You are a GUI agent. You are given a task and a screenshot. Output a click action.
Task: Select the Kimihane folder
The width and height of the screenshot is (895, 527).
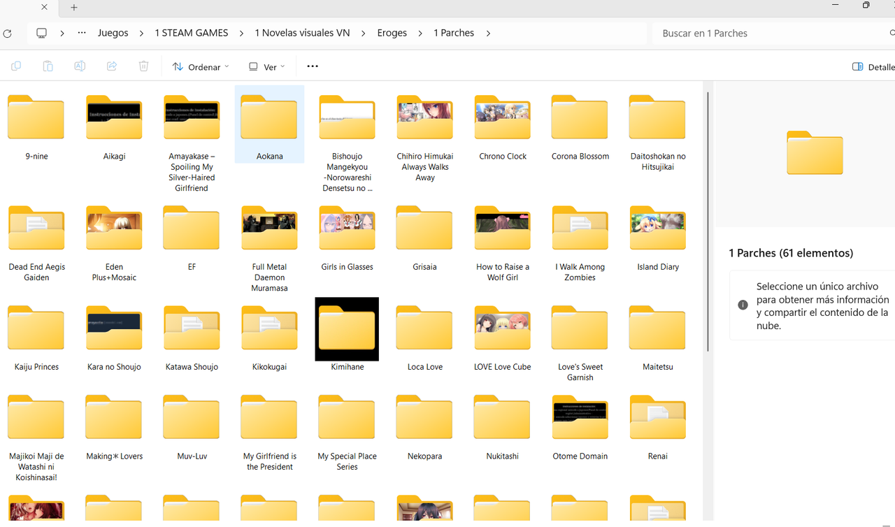pyautogui.click(x=348, y=335)
